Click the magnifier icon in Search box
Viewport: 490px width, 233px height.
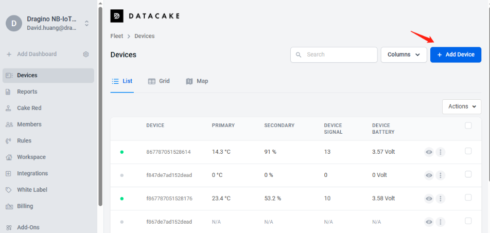coord(299,55)
